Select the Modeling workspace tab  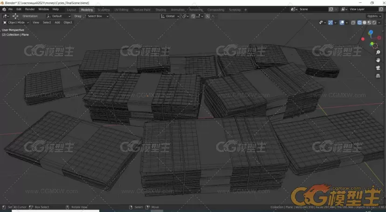87,10
